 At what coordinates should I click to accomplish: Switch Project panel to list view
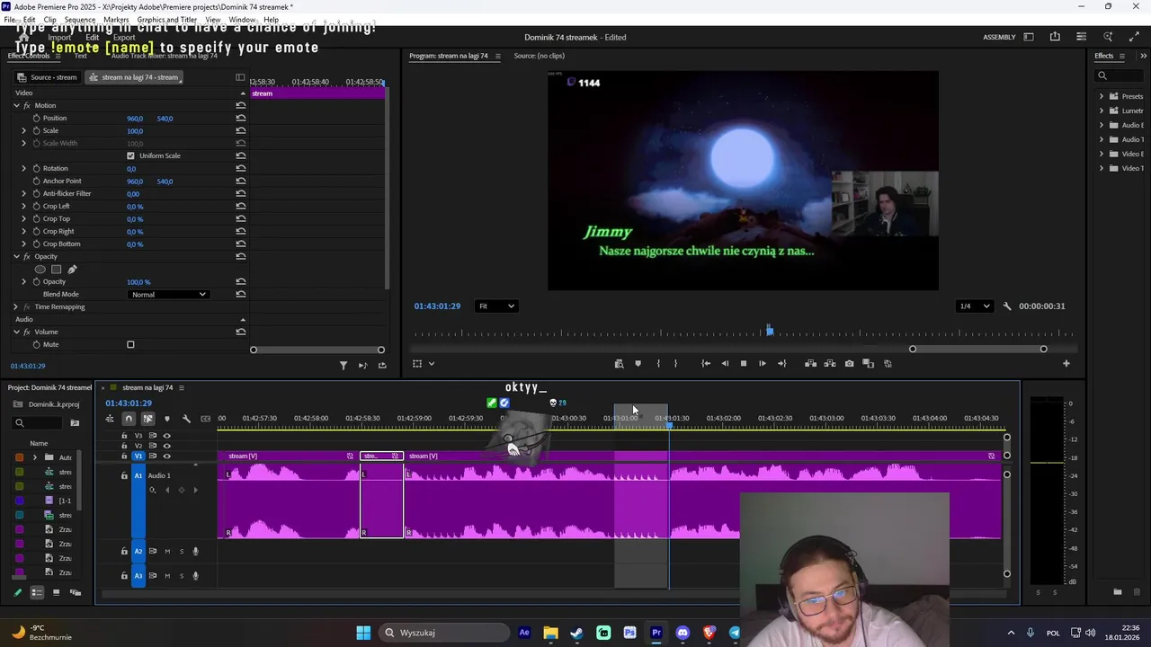[x=37, y=592]
